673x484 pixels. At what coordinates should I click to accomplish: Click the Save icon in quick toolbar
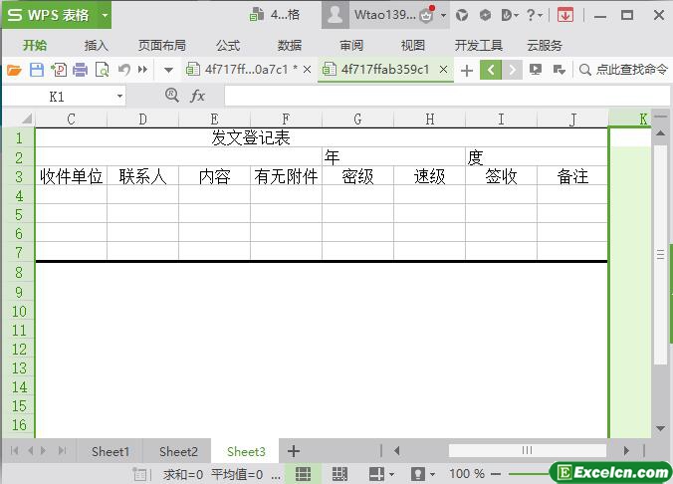point(36,70)
